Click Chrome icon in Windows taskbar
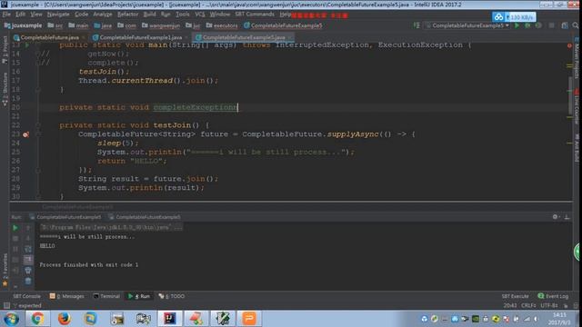 (x=37, y=318)
